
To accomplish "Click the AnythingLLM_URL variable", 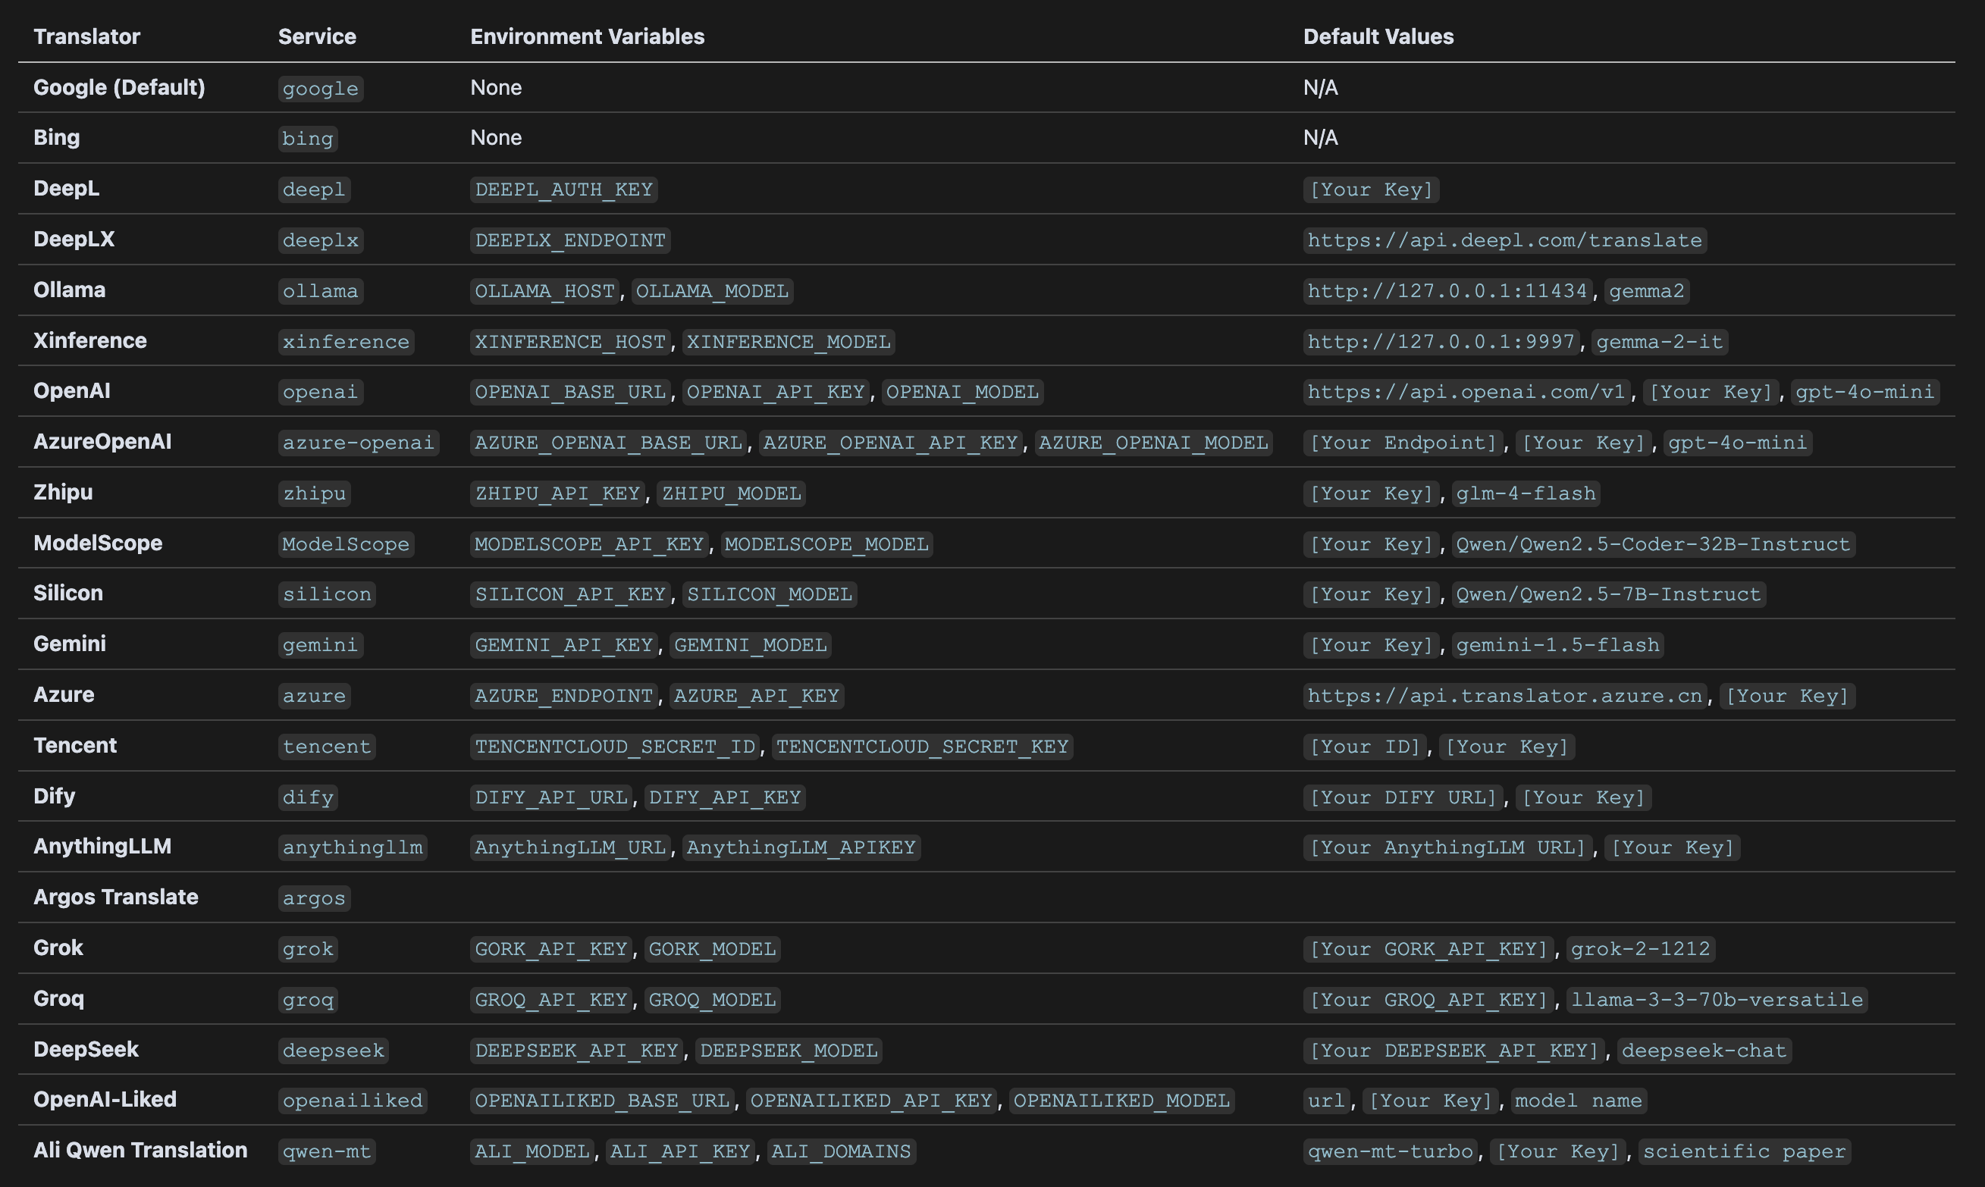I will (x=570, y=847).
